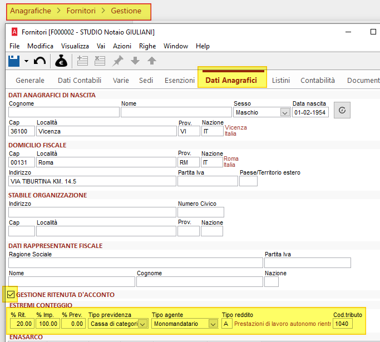Open the Azioni menu
The image size is (380, 342).
[x=122, y=46]
